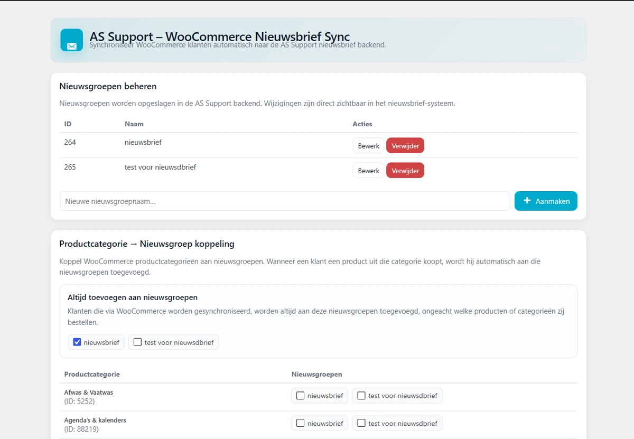The height and width of the screenshot is (439, 634).
Task: Click the AS Support envelope logo icon
Action: (72, 40)
